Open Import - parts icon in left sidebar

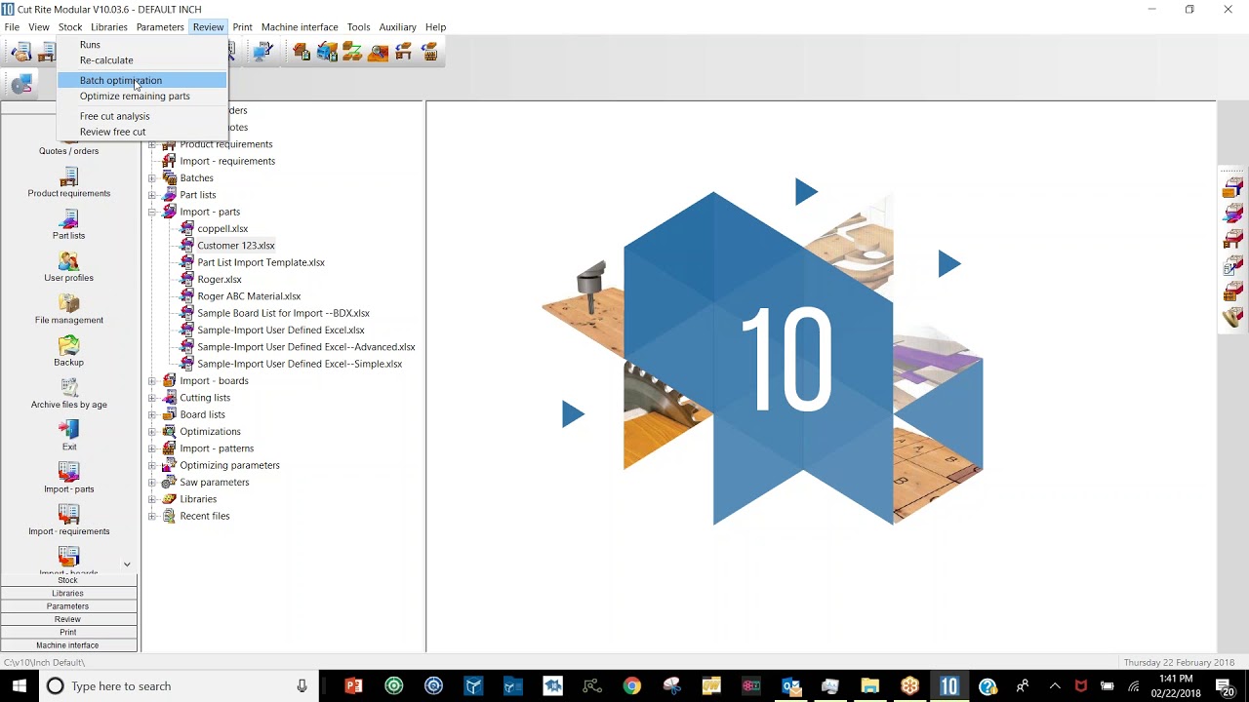pos(68,472)
